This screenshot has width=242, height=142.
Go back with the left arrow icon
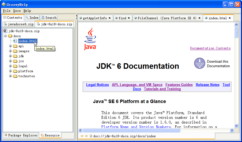coord(82,136)
